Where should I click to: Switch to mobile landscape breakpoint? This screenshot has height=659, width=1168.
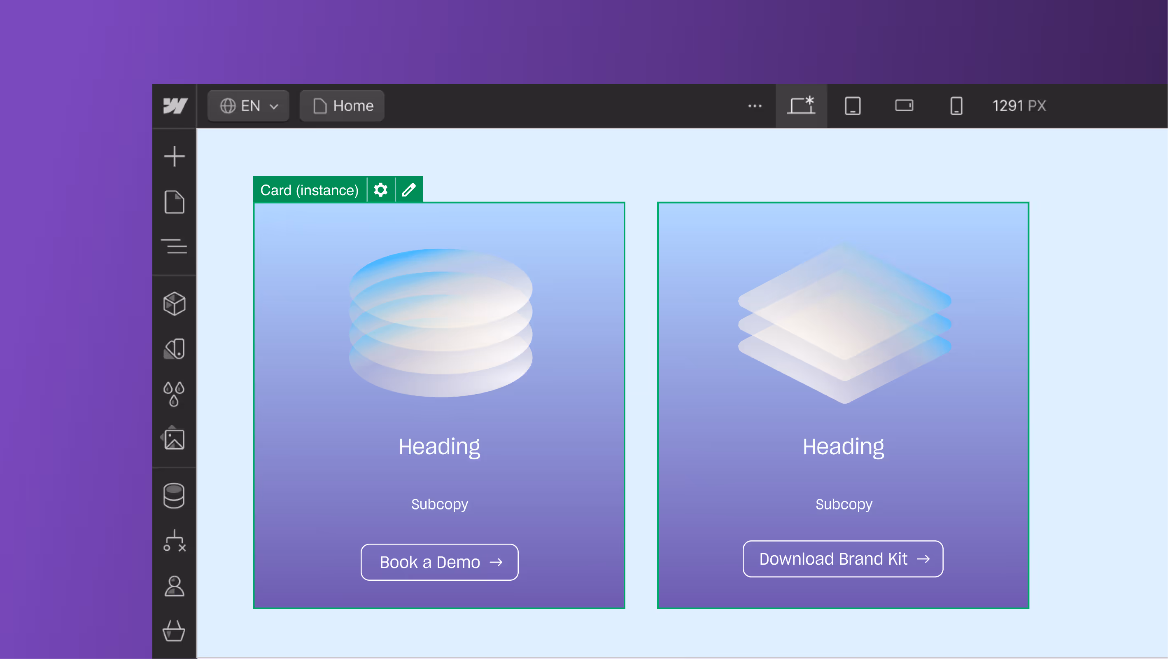pos(904,106)
